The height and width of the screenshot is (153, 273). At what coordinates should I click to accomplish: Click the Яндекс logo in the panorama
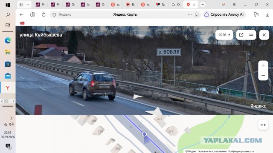(x=258, y=106)
